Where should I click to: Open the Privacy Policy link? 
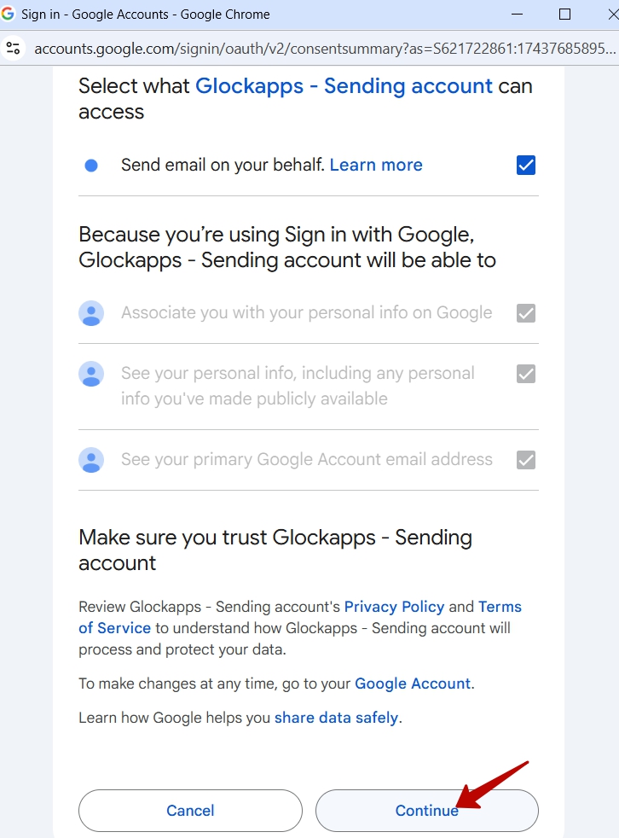click(394, 607)
